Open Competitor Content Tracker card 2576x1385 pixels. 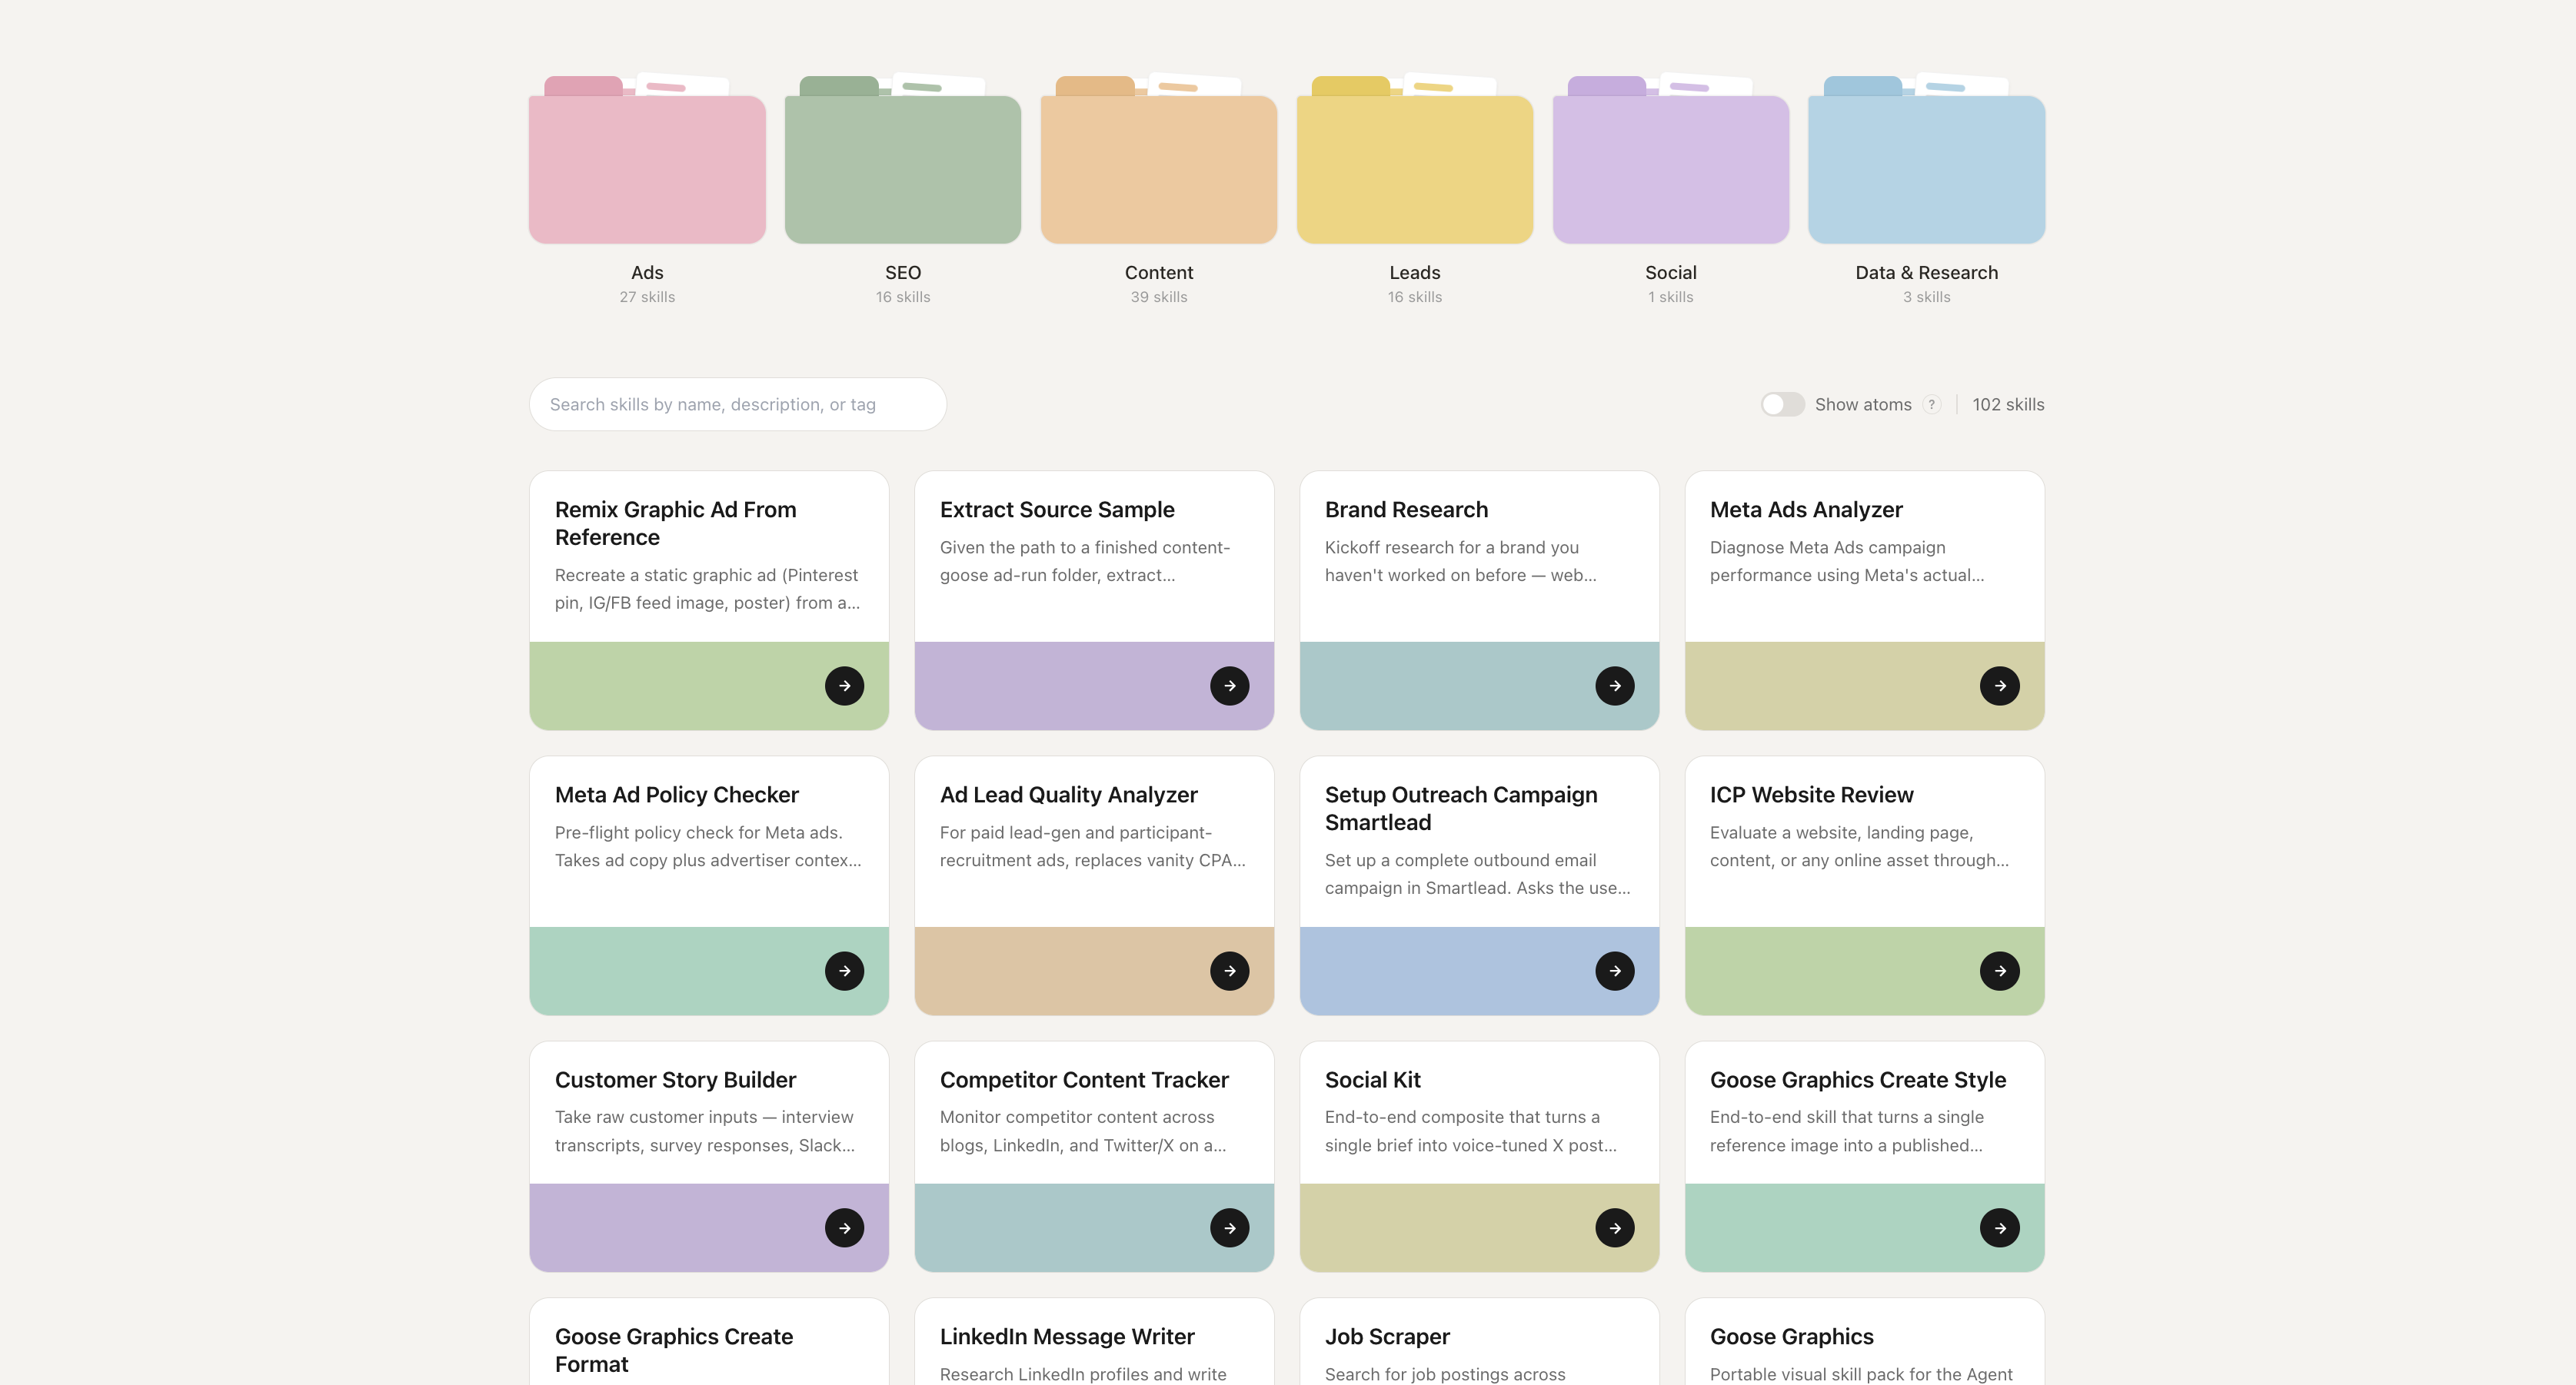[x=1094, y=1156]
